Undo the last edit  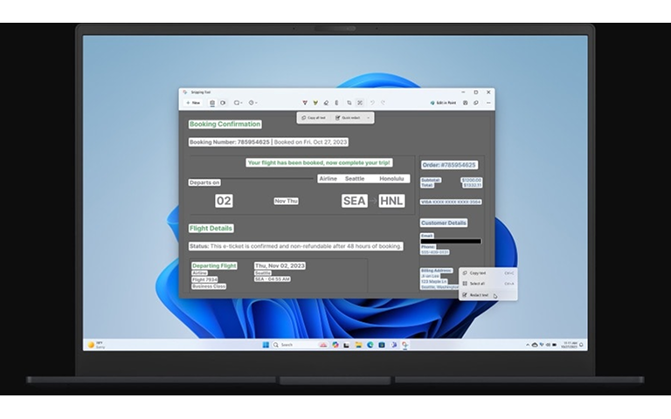(372, 103)
